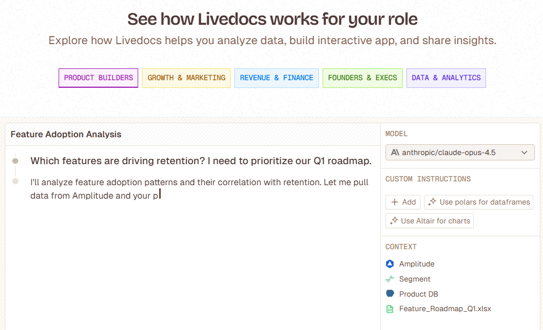
Task: Click the question about features driving retention
Action: [201, 160]
